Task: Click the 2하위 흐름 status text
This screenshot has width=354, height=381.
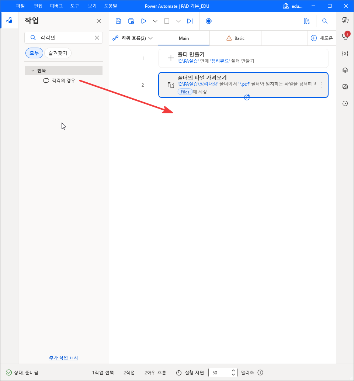Action: (155, 373)
